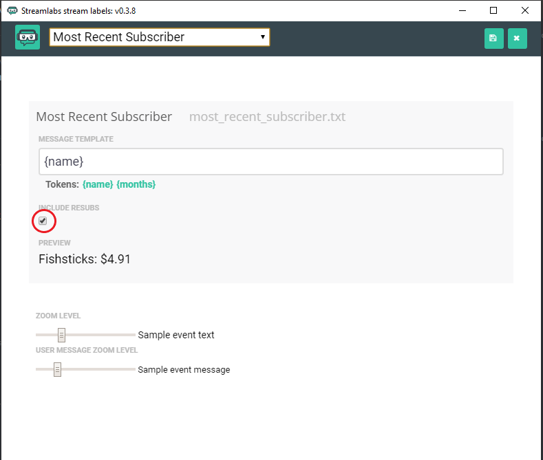Insert the {months} token
This screenshot has height=460, width=543.
point(136,184)
